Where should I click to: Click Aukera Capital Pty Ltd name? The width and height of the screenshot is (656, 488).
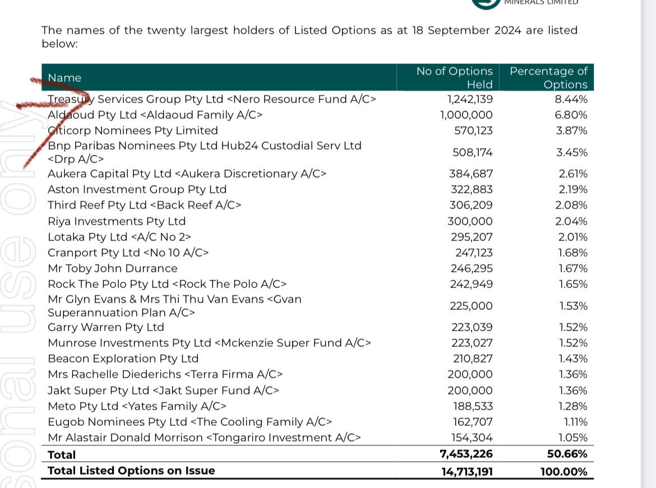187,174
